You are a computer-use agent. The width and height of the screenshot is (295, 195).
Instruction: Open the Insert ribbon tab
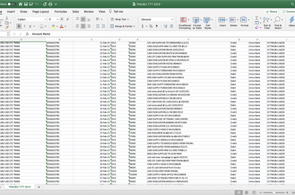click(x=11, y=11)
